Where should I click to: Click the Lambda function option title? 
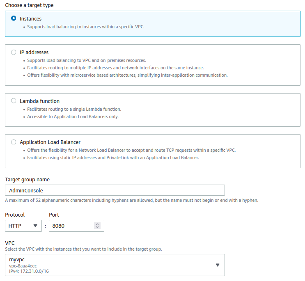[x=40, y=101]
